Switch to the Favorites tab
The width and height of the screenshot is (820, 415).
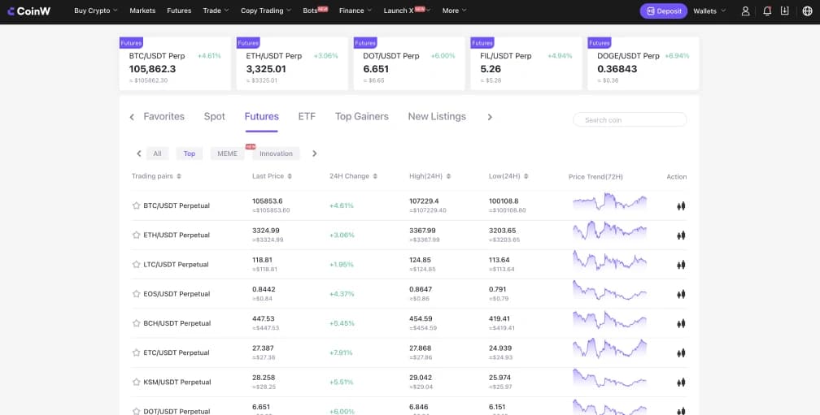pos(164,116)
